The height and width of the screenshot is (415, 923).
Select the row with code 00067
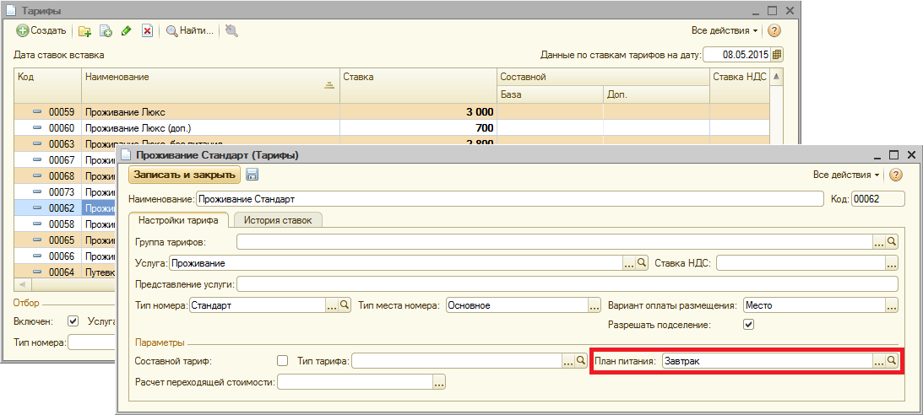(65, 160)
